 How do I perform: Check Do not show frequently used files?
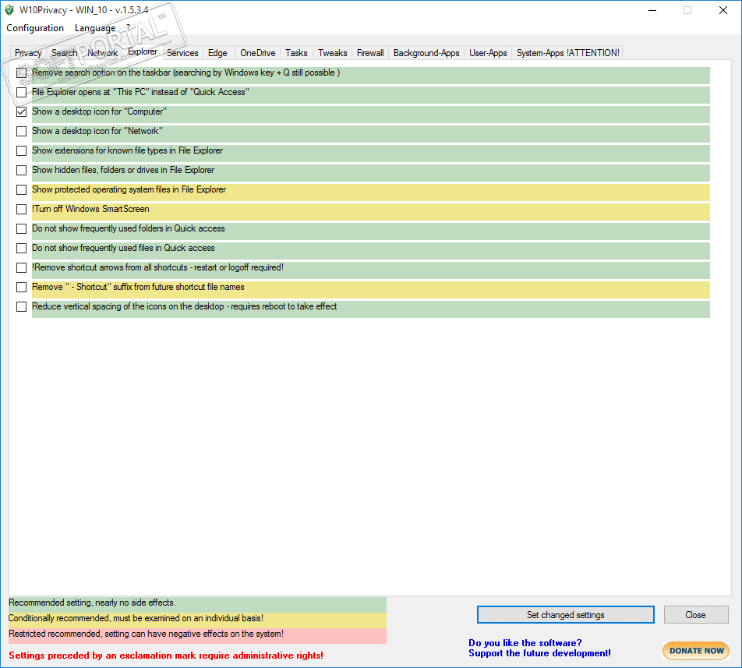coord(21,248)
